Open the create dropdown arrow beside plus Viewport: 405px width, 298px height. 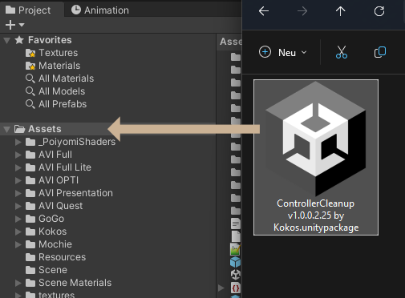[x=22, y=25]
